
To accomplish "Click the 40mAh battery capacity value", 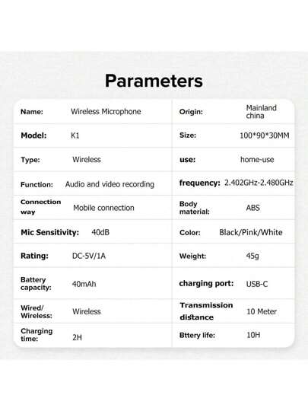I will (84, 284).
